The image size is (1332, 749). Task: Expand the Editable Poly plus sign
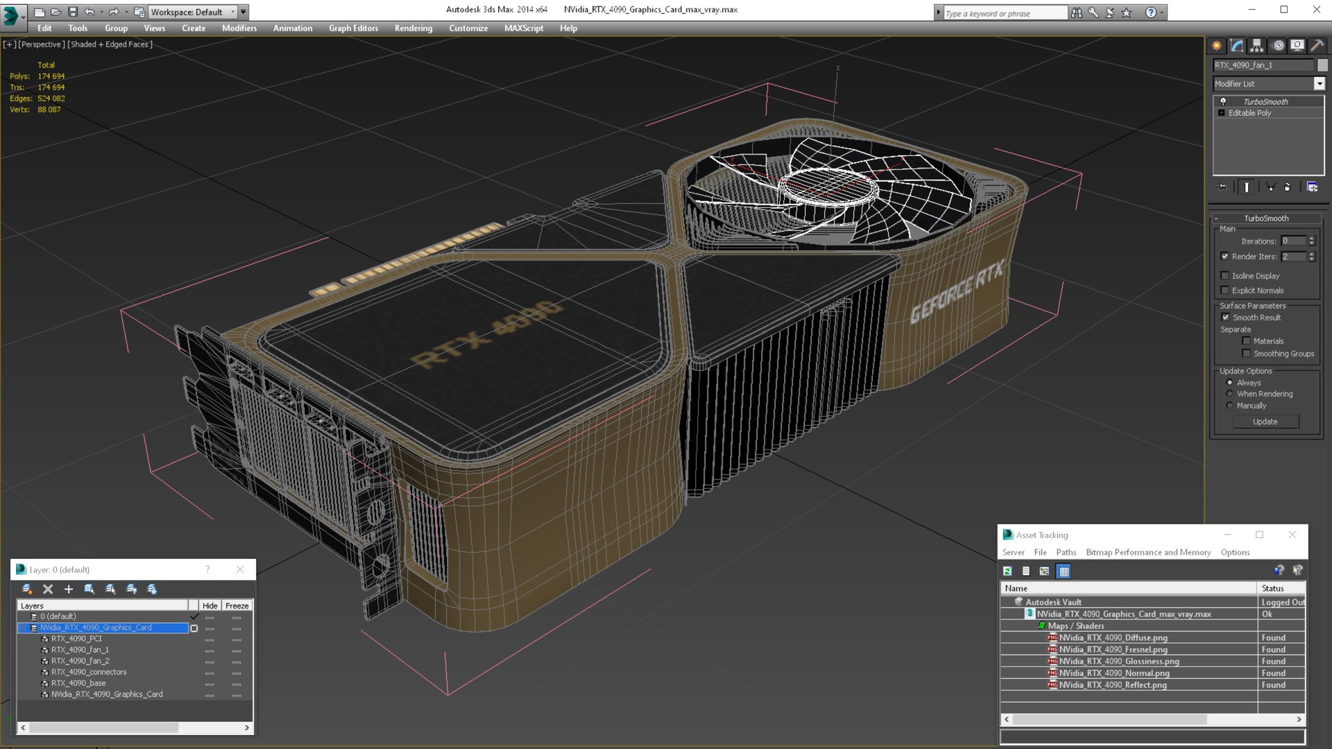[1222, 113]
